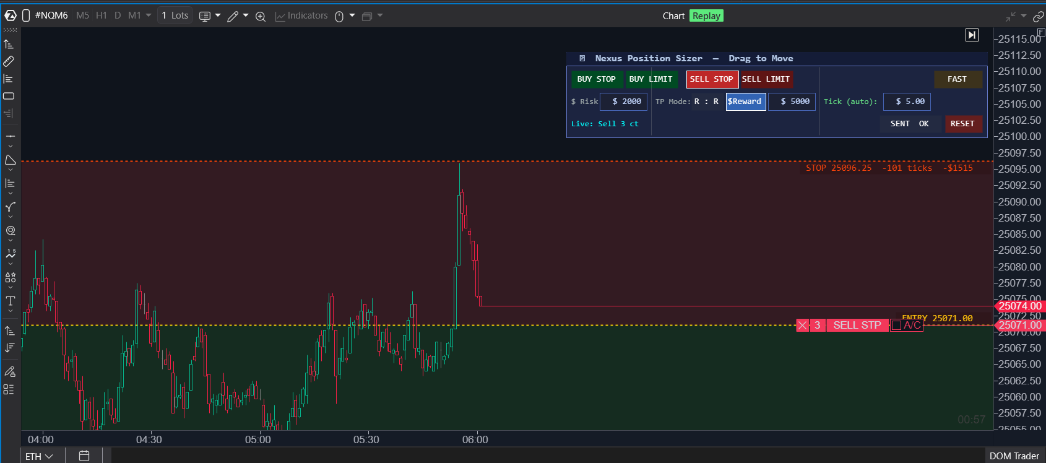Expand dropdown next to collapse arrows icon

click(1024, 16)
